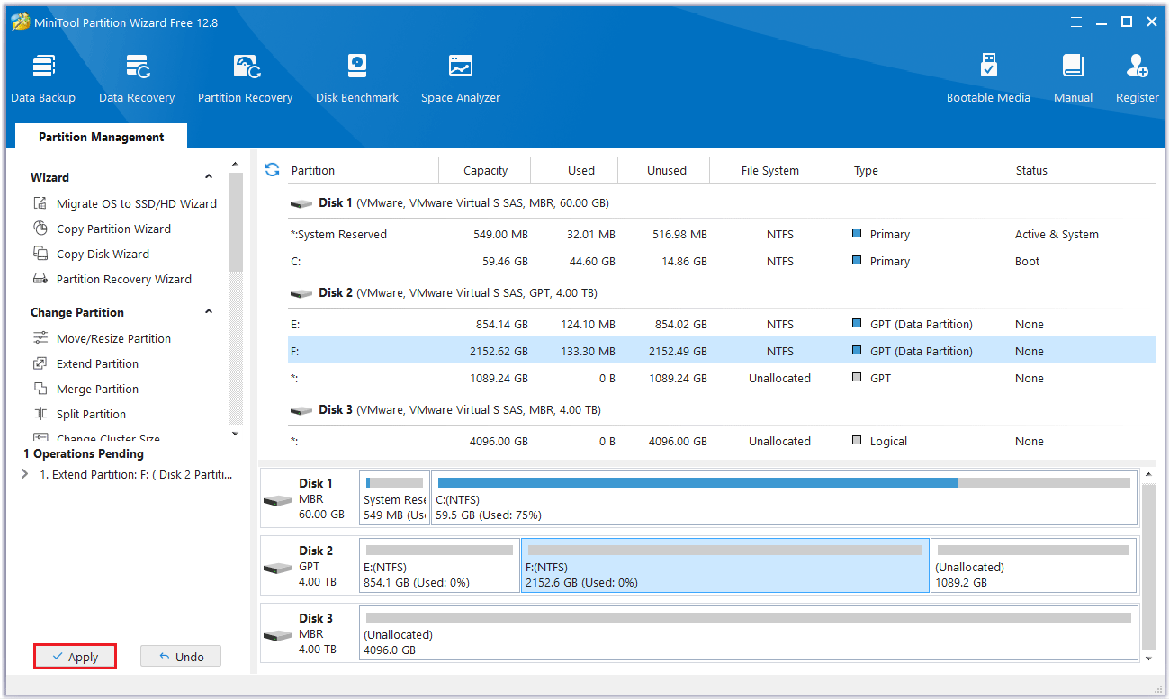Select Disk 2 GPT in disk map
The image size is (1169, 699).
point(309,566)
